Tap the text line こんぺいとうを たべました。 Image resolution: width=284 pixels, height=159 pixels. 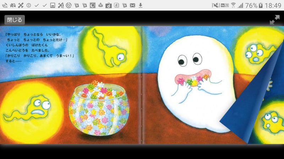pos(27,50)
